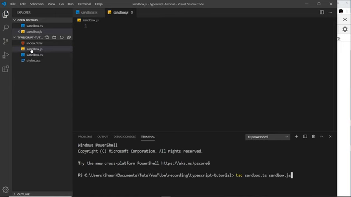351x197 pixels.
Task: Open the Go menu
Action: [x=61, y=4]
